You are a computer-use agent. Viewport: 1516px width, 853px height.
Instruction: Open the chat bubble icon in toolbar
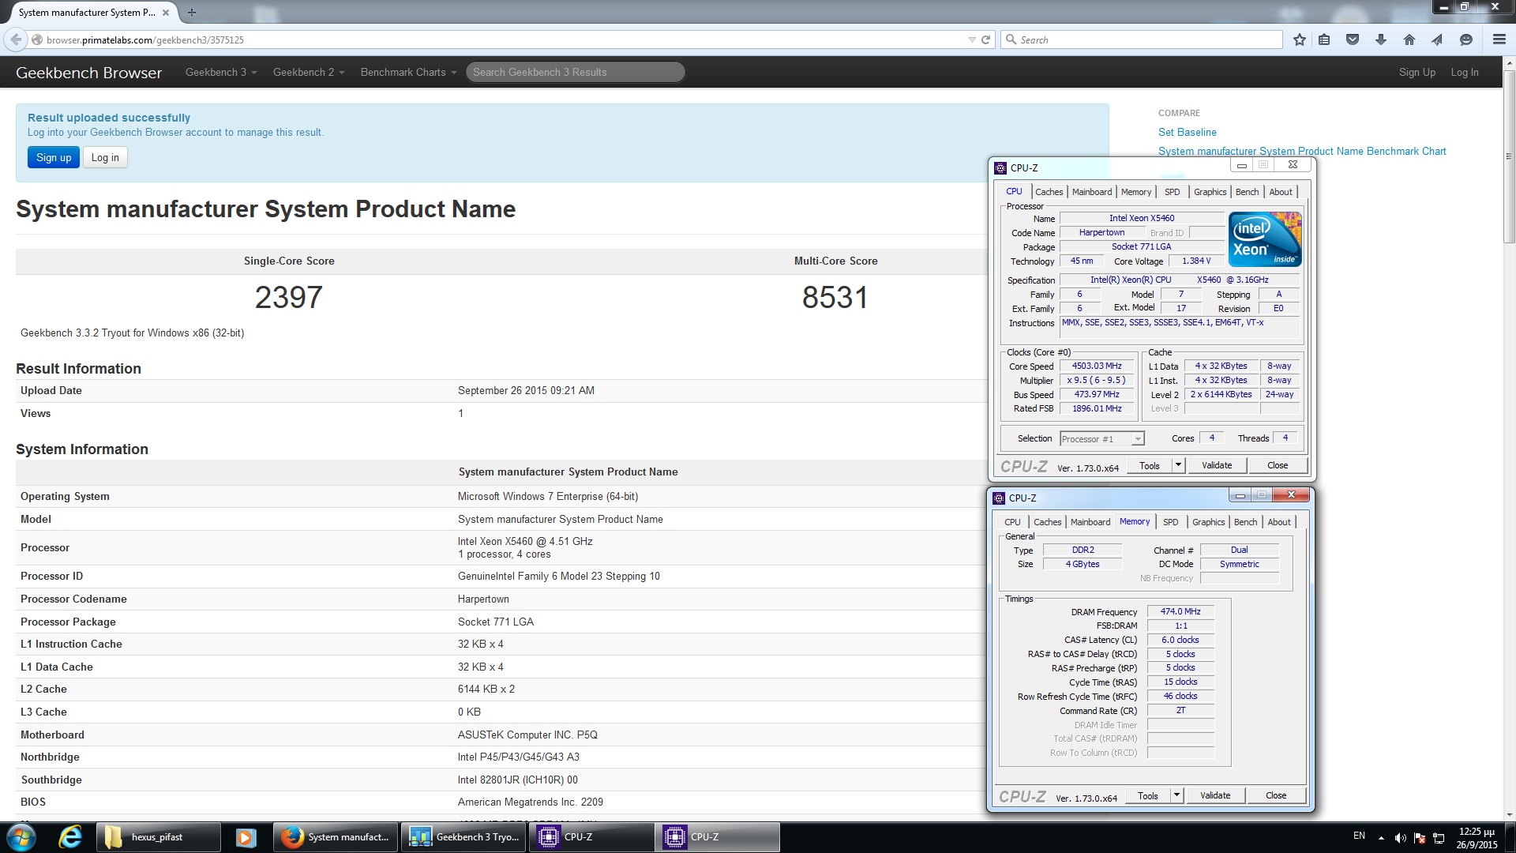(1466, 39)
